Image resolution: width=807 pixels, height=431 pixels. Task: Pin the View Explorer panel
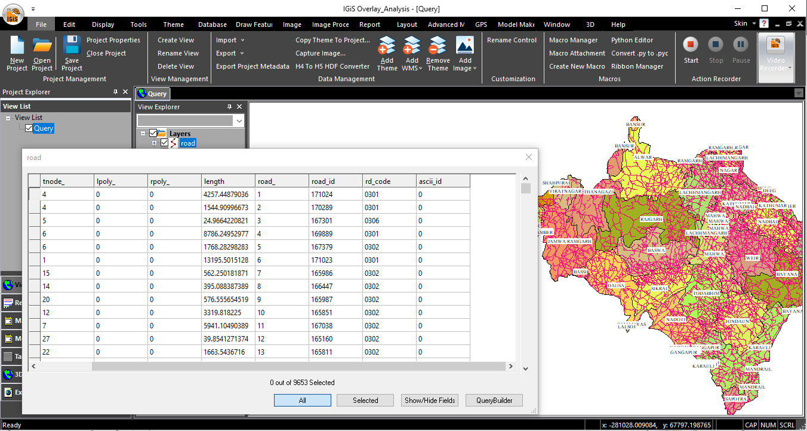point(229,107)
